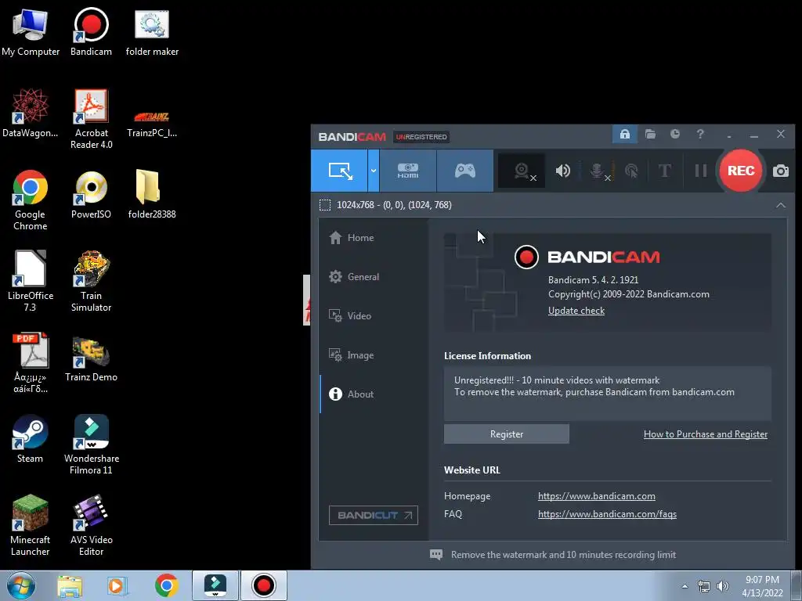Click 1024x768 capture area text
This screenshot has height=601, width=802.
pos(394,205)
